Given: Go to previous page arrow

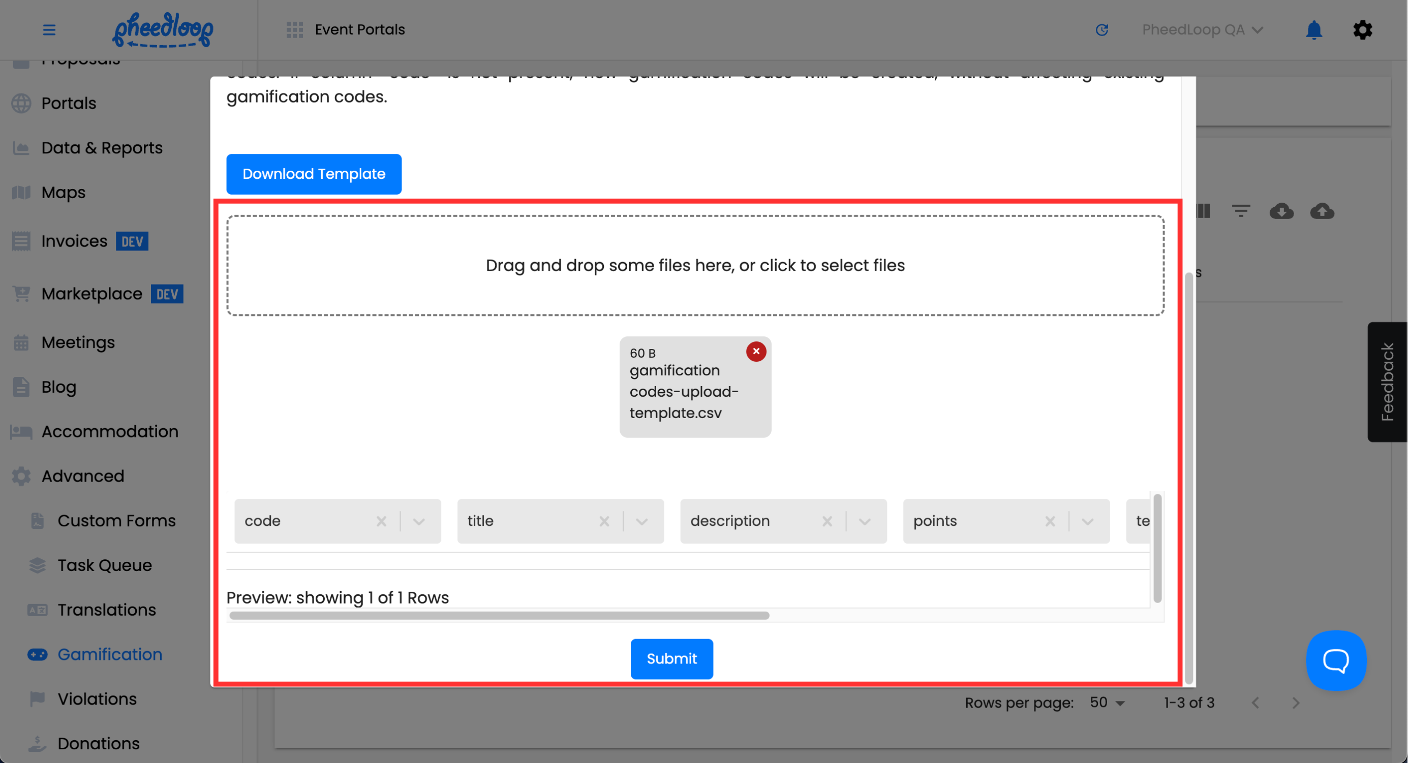Looking at the screenshot, I should [x=1255, y=703].
